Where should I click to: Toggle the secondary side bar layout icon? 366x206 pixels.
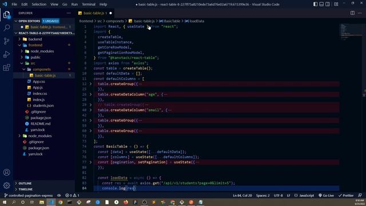point(328,4)
